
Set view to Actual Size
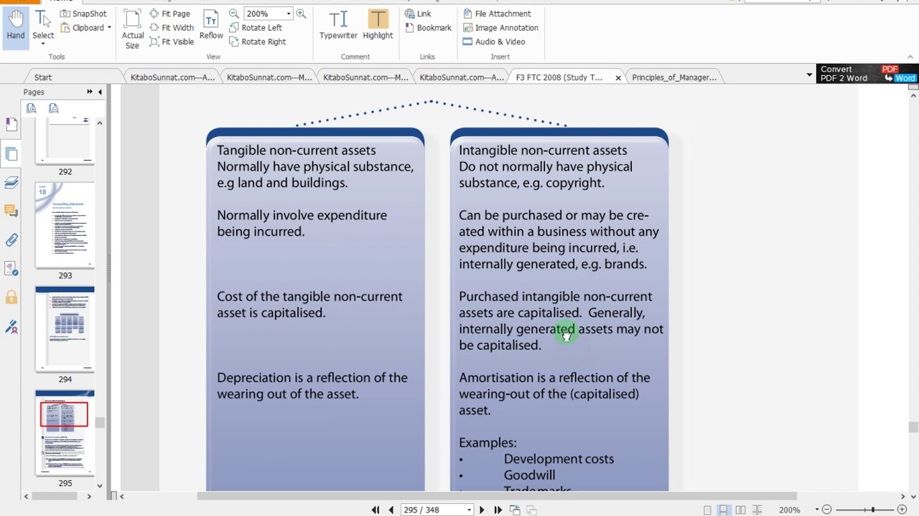point(132,30)
